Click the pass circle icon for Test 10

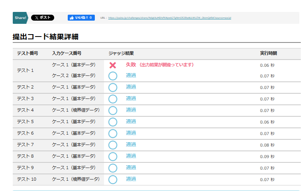click(113, 179)
